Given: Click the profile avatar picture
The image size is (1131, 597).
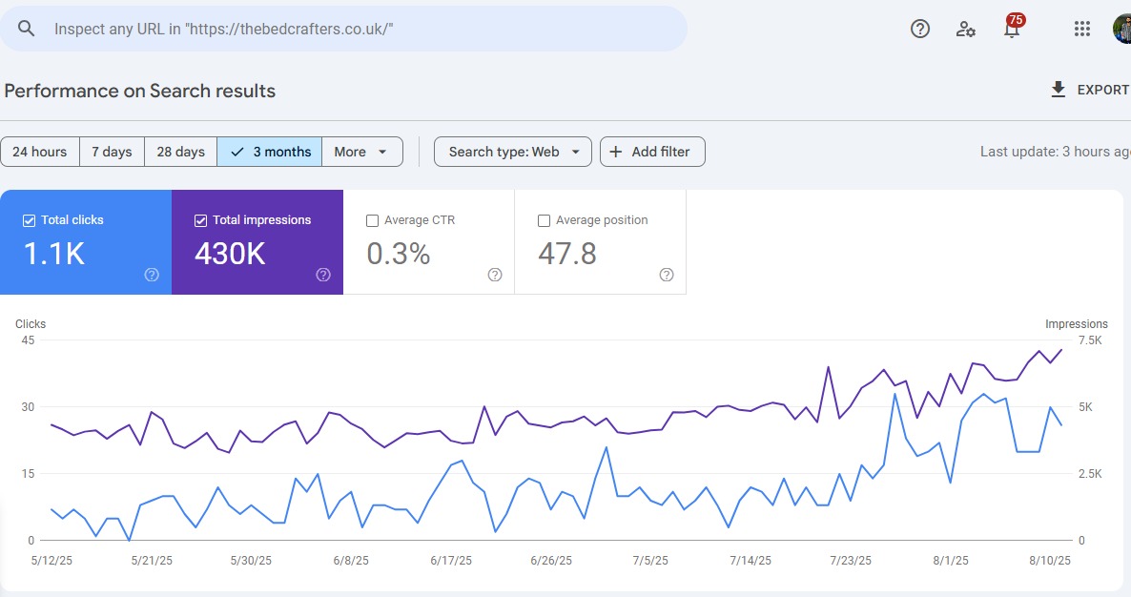Looking at the screenshot, I should 1122,29.
